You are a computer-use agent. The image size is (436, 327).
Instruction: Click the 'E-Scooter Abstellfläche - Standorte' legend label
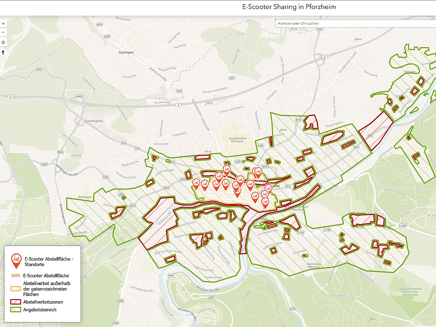pyautogui.click(x=49, y=262)
